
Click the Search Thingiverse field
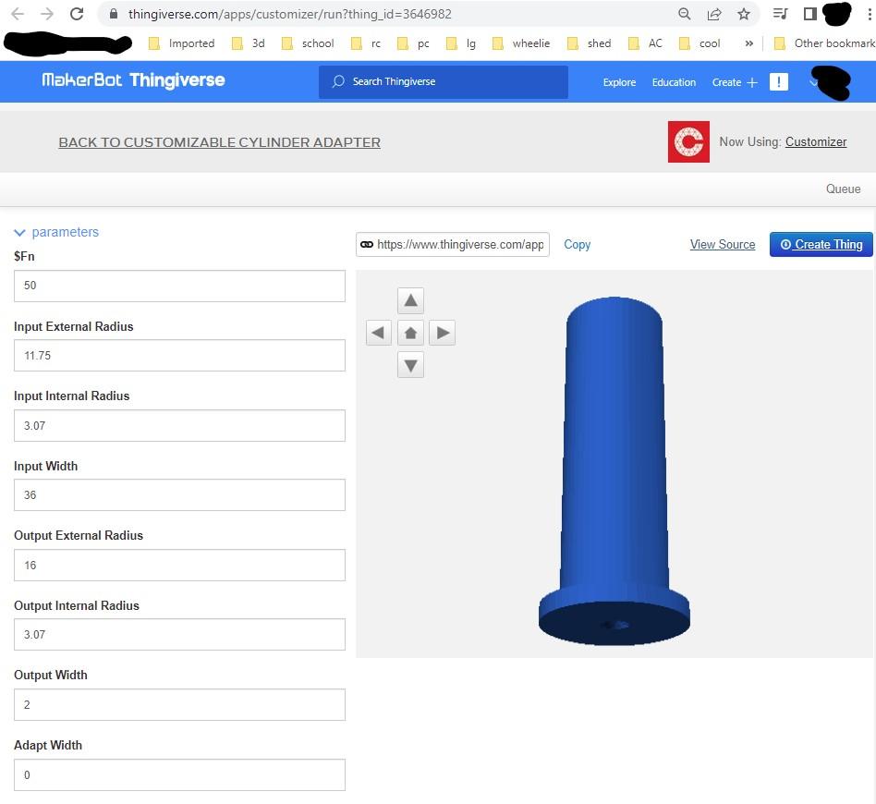443,81
